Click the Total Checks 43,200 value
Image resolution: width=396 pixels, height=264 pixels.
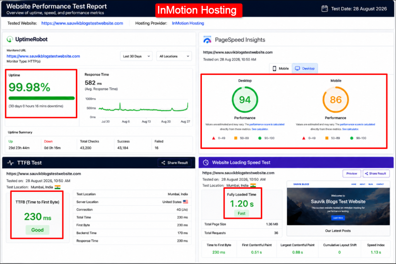click(85, 148)
